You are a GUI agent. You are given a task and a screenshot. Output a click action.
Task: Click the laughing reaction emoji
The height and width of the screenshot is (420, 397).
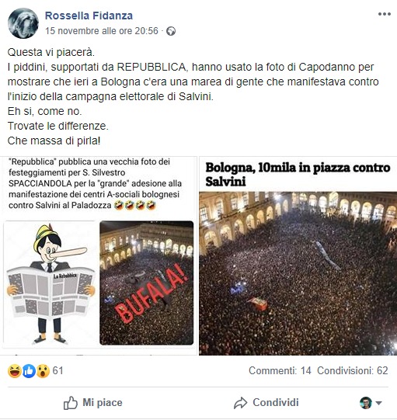click(14, 371)
